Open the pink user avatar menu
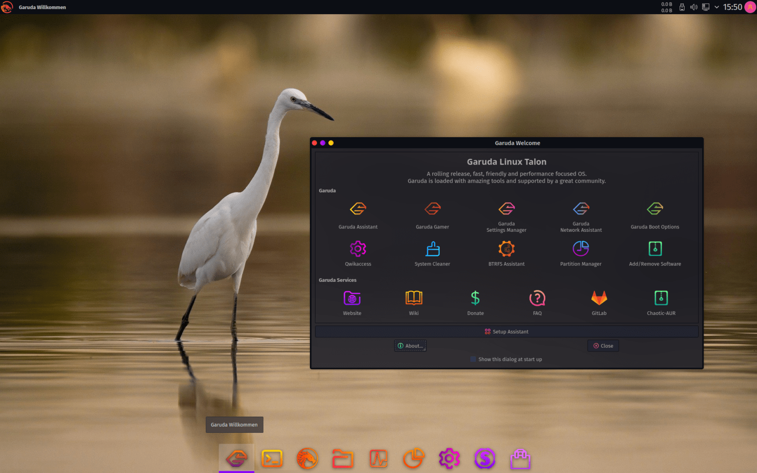The width and height of the screenshot is (757, 473). 750,7
